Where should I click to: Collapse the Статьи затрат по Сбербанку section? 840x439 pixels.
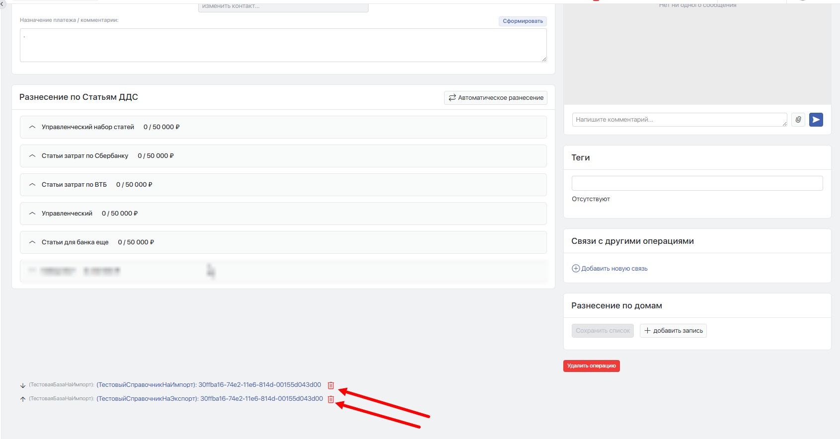coord(32,156)
